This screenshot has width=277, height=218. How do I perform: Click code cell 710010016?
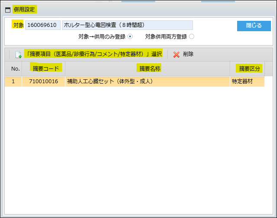(x=44, y=81)
